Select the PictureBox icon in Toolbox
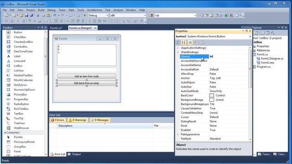Screen dimensions: 292x164 click(8, 94)
